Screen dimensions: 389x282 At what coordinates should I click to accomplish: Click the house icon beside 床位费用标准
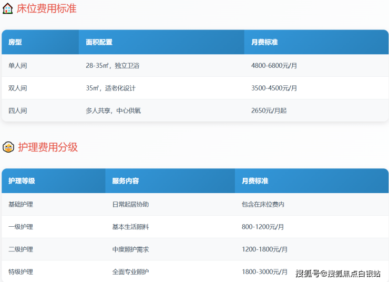(x=8, y=8)
